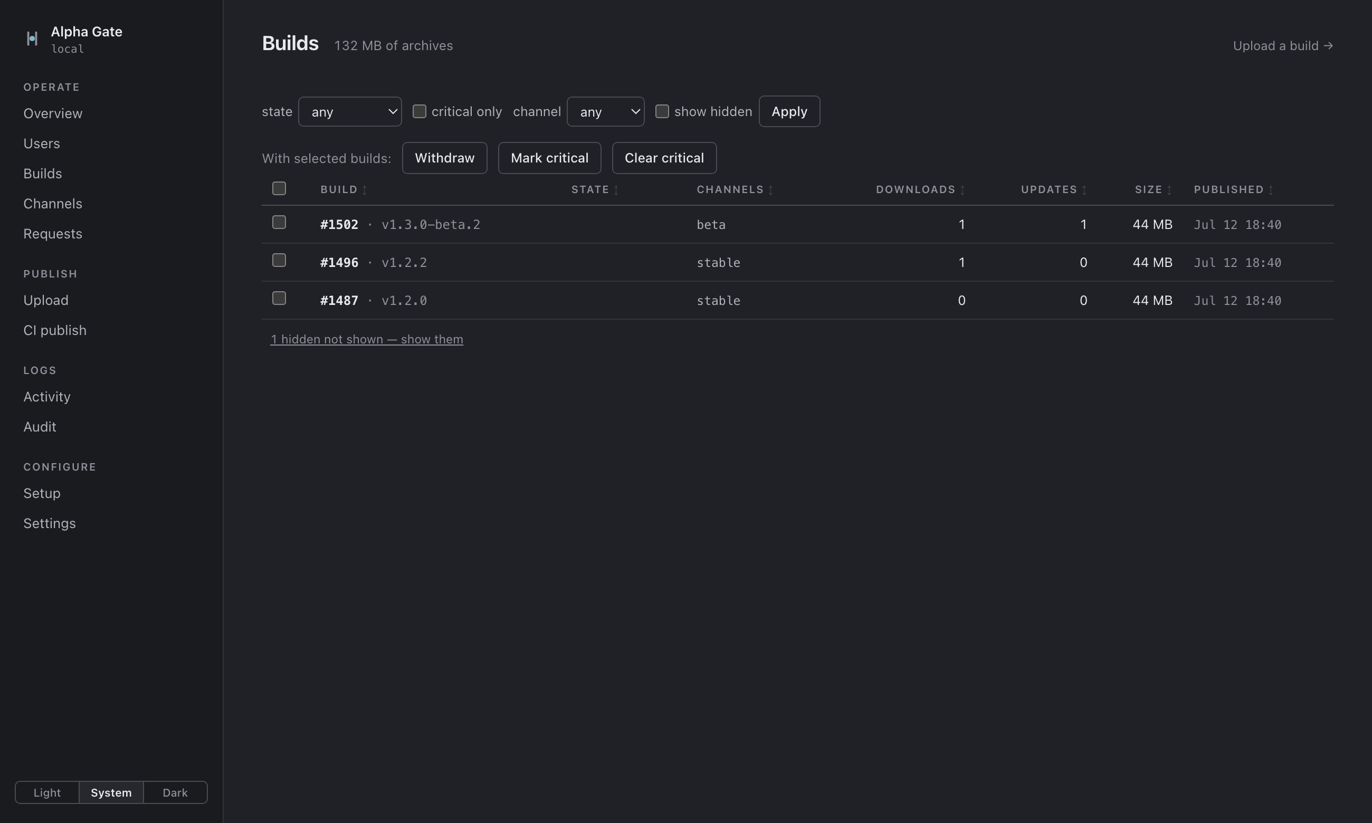Sort table by Size column
This screenshot has height=823, width=1372.
tap(1154, 190)
